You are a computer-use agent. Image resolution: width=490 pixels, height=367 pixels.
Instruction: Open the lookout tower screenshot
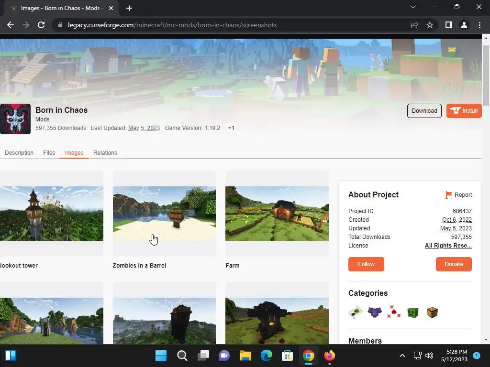click(52, 214)
